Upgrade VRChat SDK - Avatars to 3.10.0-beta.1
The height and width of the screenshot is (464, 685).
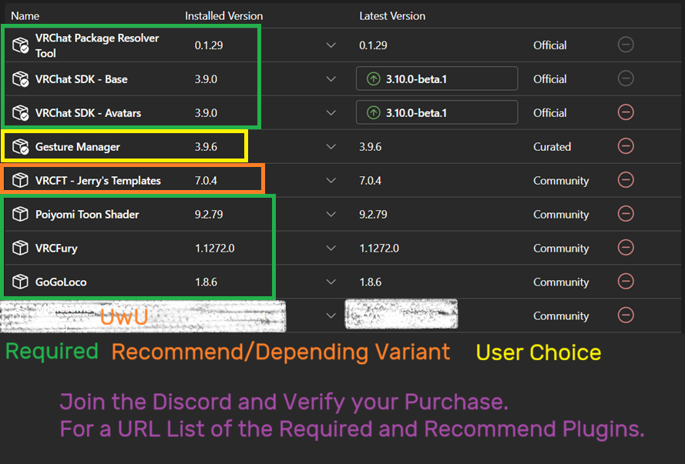click(437, 112)
